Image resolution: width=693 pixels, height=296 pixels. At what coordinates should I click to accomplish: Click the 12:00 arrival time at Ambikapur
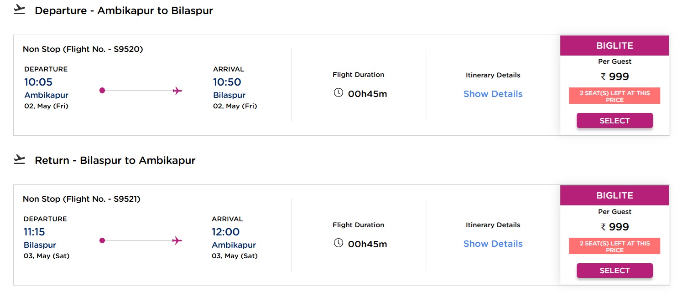[225, 232]
